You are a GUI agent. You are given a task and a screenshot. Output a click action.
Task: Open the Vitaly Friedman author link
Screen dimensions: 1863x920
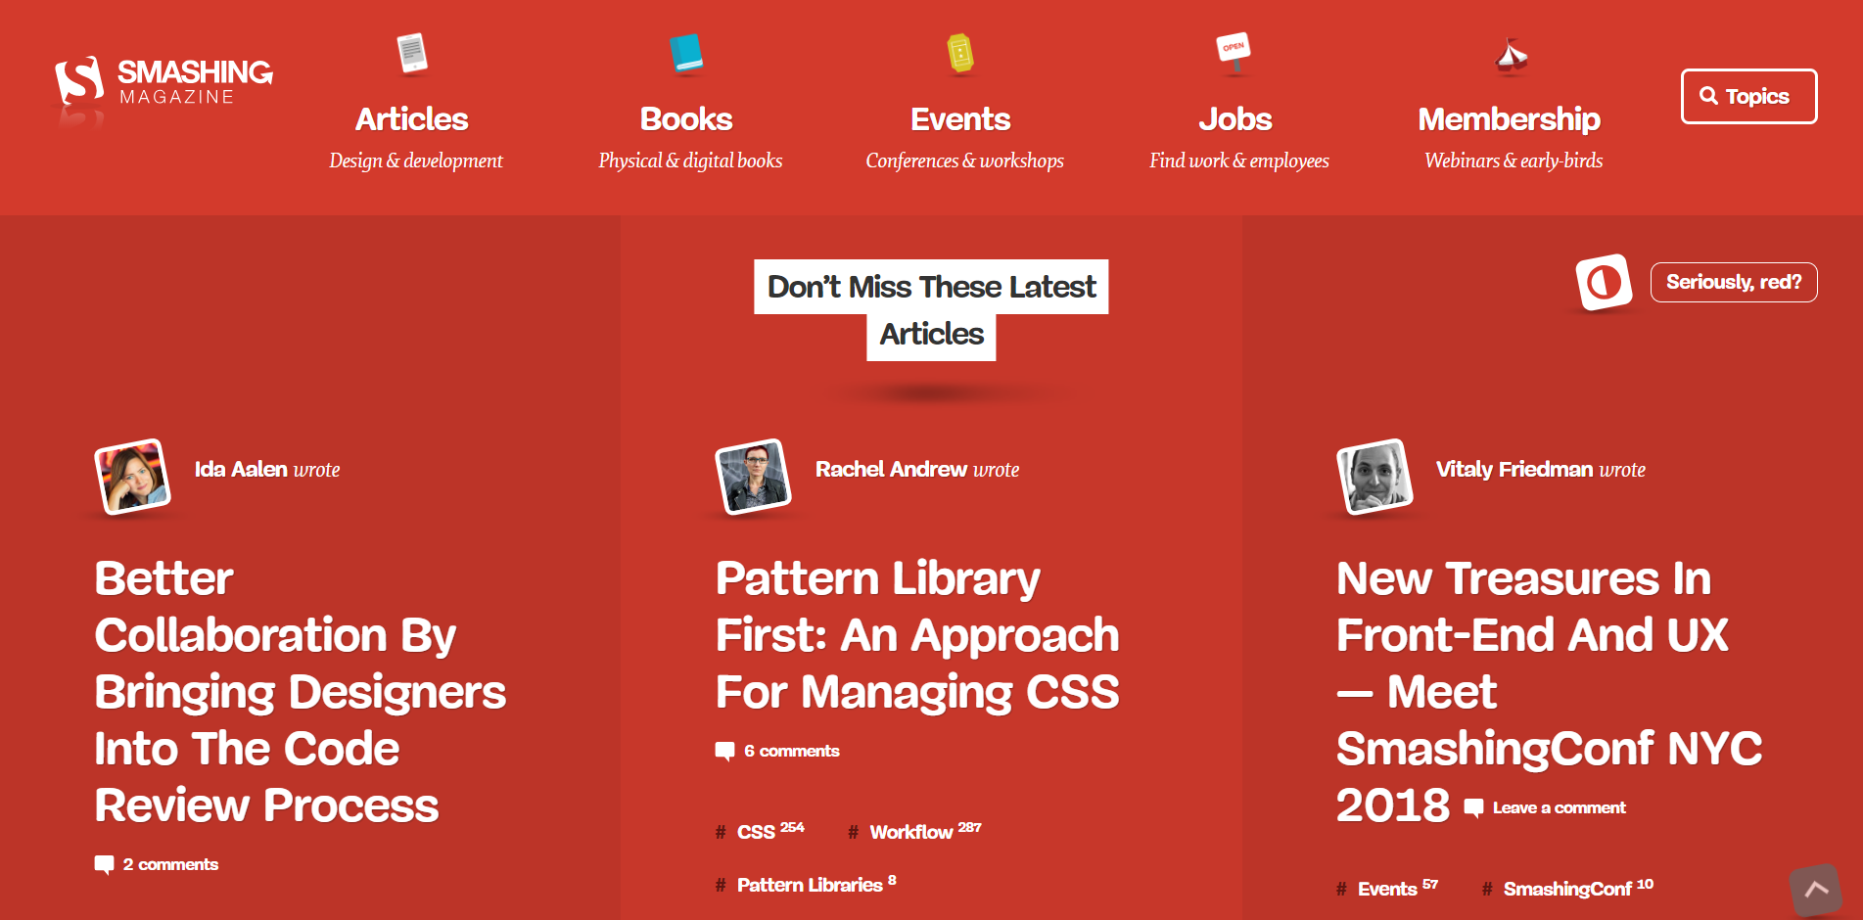(x=1514, y=470)
